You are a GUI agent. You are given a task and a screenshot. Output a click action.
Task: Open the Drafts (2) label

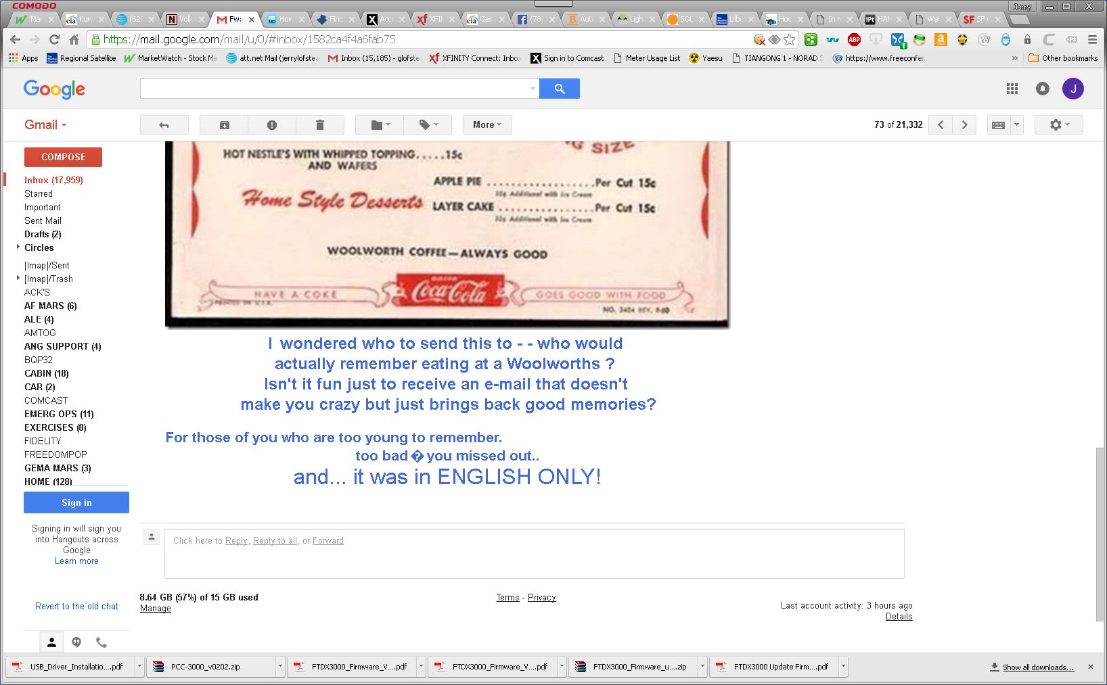(43, 234)
